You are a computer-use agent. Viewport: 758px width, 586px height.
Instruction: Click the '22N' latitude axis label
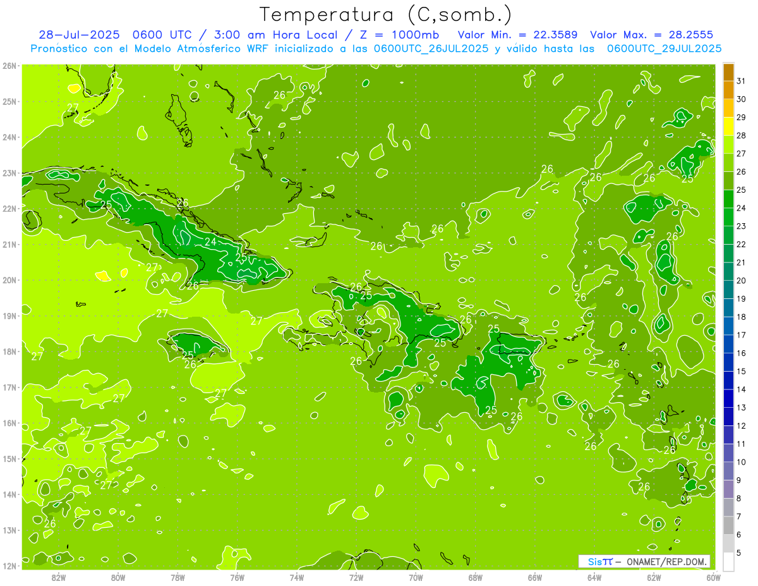(x=9, y=209)
